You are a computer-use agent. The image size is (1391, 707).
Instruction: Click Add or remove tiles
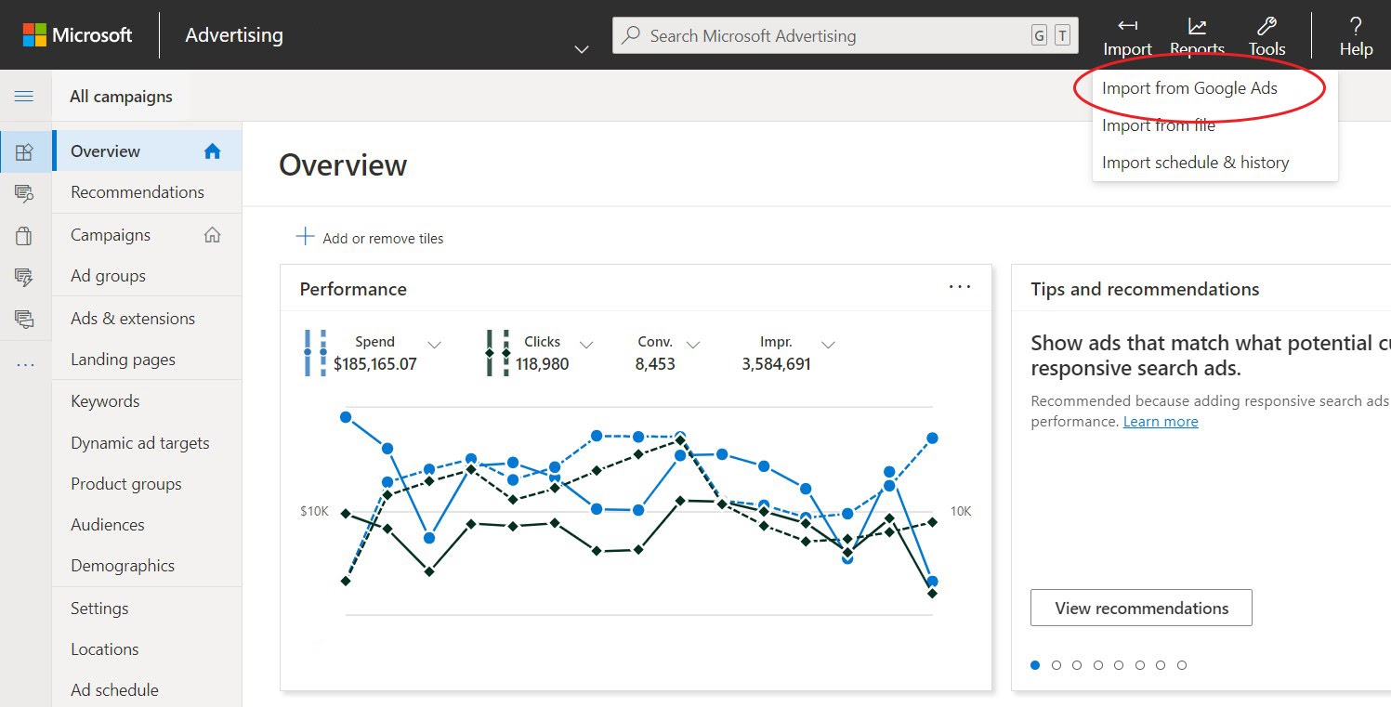coord(383,239)
